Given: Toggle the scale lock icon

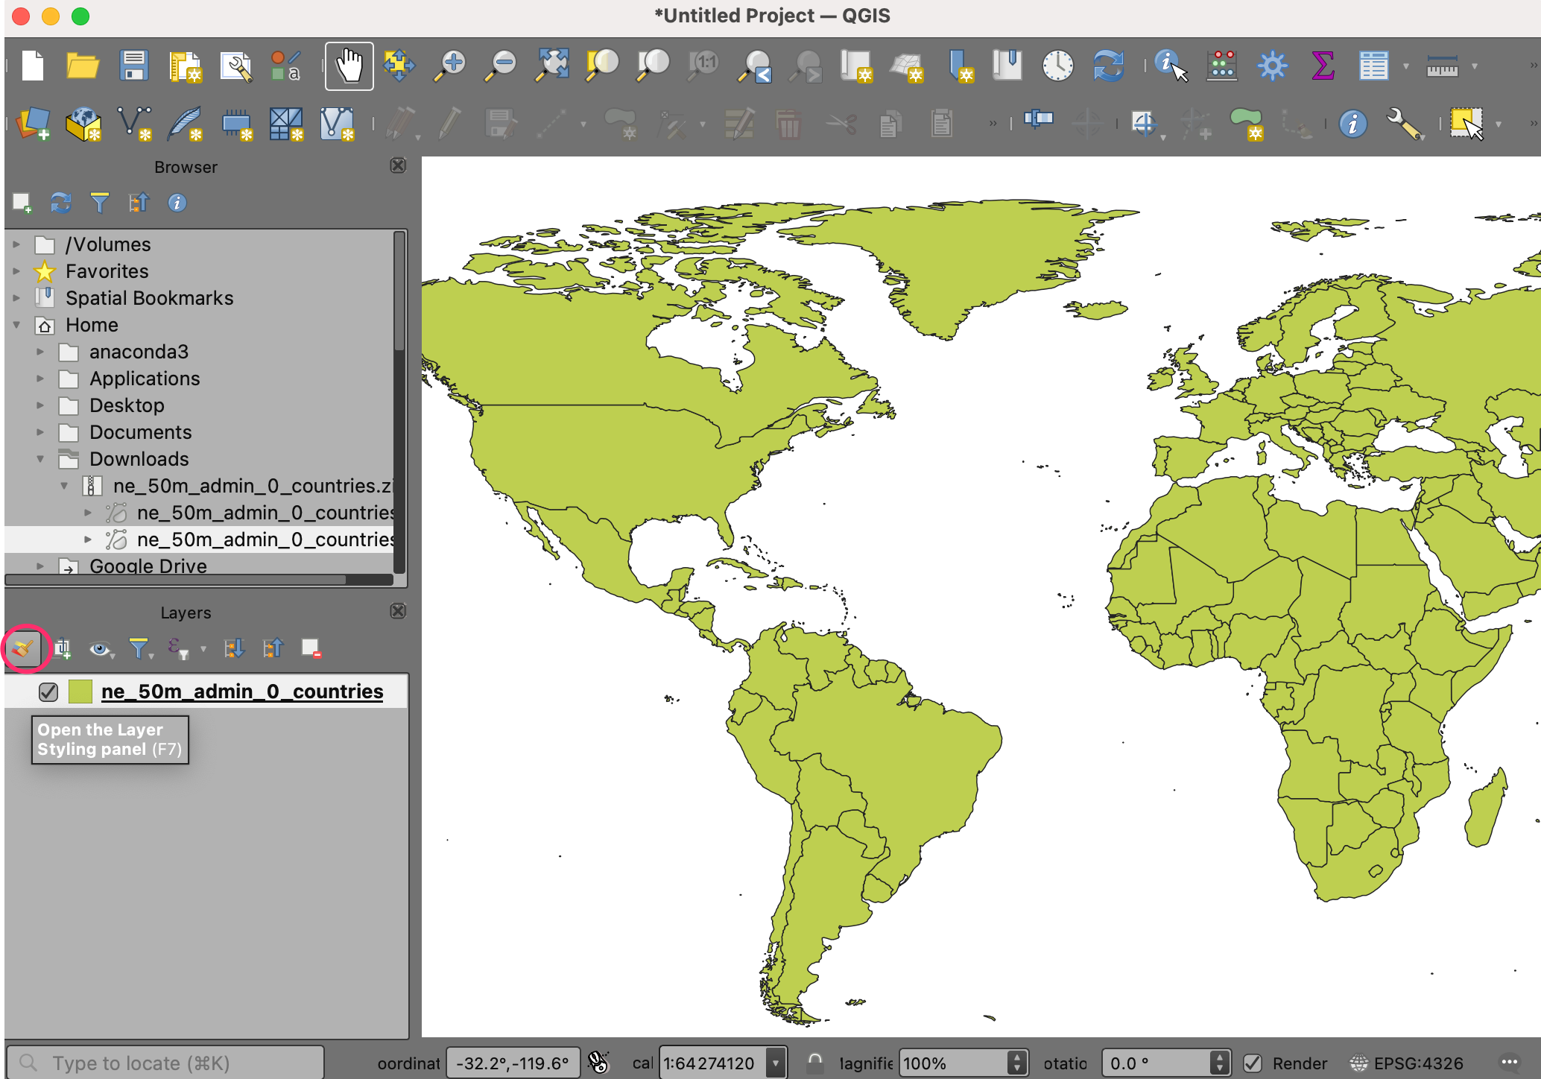Looking at the screenshot, I should [814, 1062].
